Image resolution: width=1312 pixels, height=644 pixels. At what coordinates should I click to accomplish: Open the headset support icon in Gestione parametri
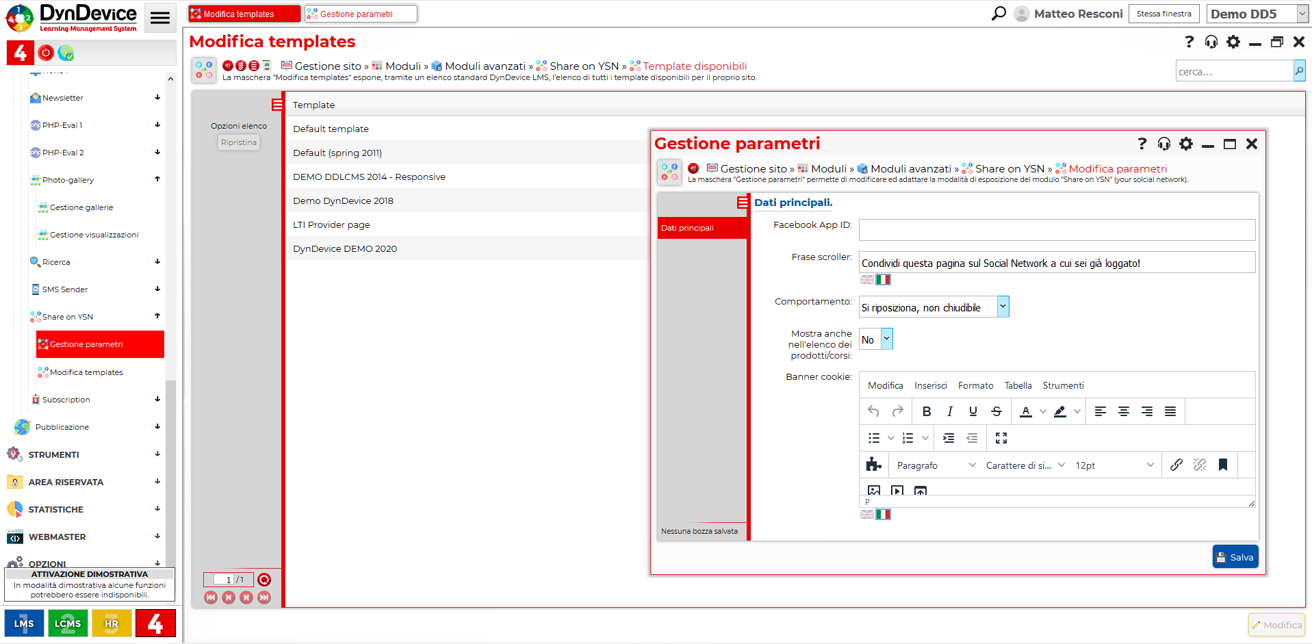1163,144
